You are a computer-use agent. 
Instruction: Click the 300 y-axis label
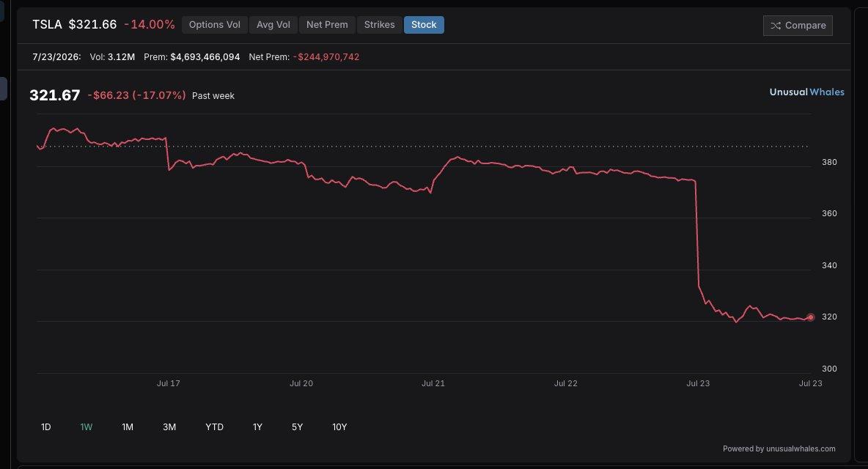coord(829,369)
